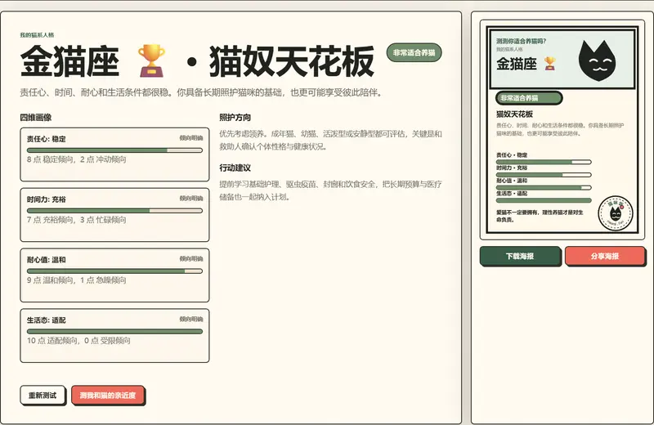Click the golden trophy icon in heading
This screenshot has height=425, width=654.
point(152,61)
